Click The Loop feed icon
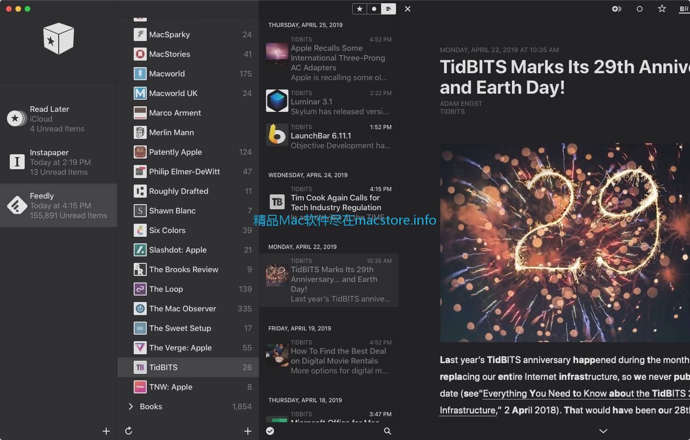Image resolution: width=690 pixels, height=440 pixels. click(x=140, y=289)
